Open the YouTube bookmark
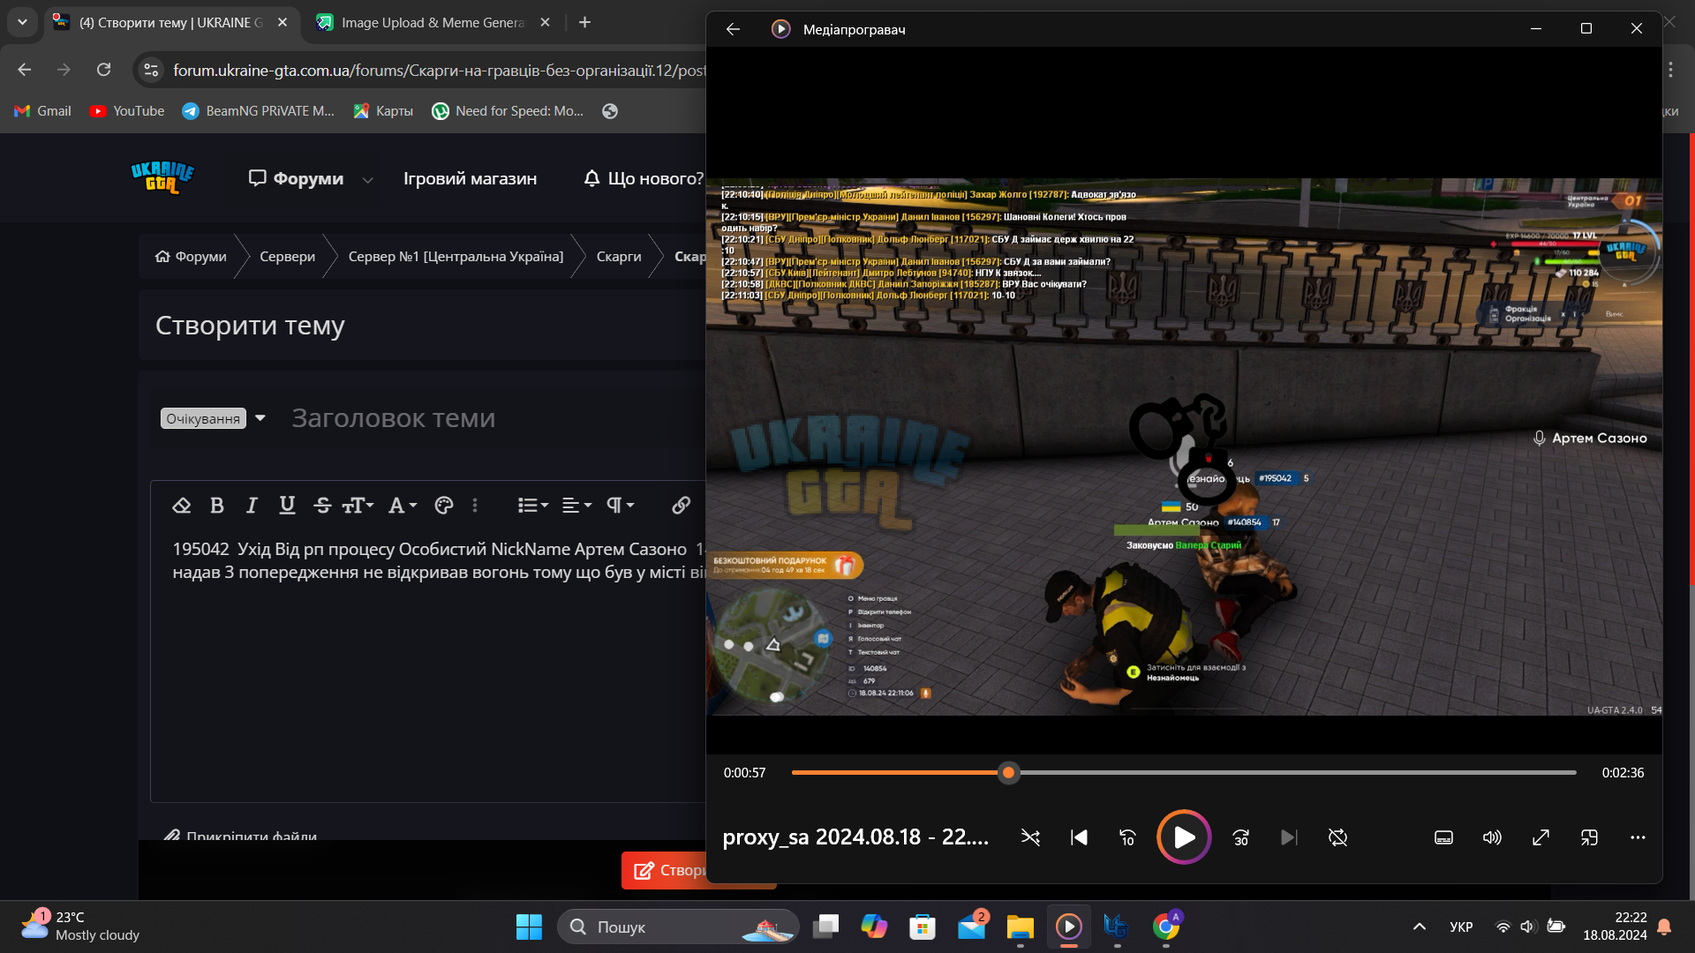Screen dimensions: 1695x953 coord(127,111)
